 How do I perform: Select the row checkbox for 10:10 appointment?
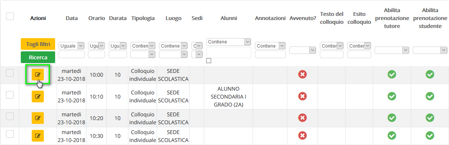10,95
